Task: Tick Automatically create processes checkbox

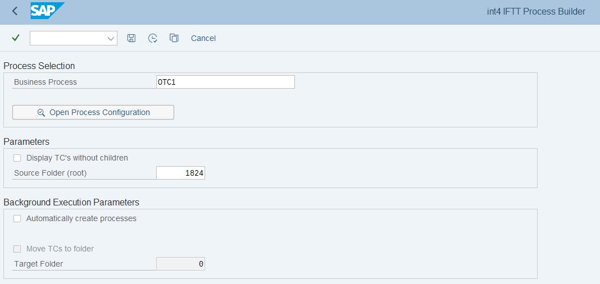Action: pyautogui.click(x=17, y=218)
